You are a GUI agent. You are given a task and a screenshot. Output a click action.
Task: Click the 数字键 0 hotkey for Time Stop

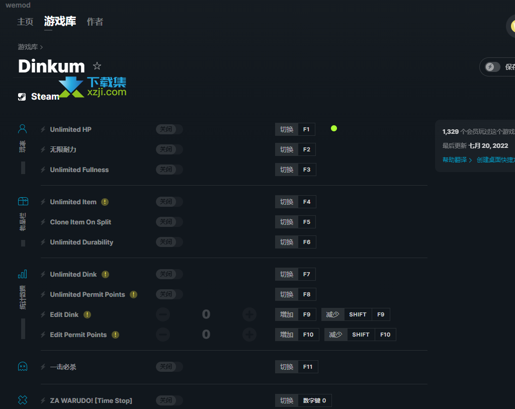coord(303,400)
